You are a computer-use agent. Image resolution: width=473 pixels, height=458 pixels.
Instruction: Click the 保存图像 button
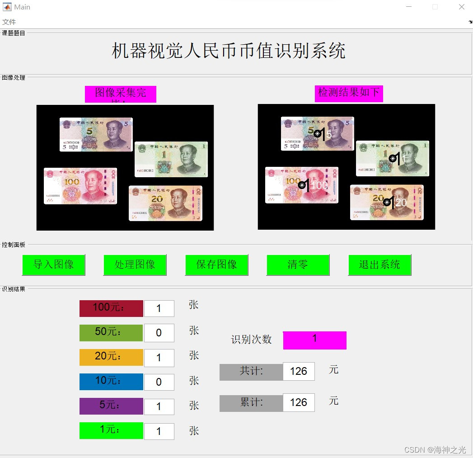pyautogui.click(x=216, y=265)
